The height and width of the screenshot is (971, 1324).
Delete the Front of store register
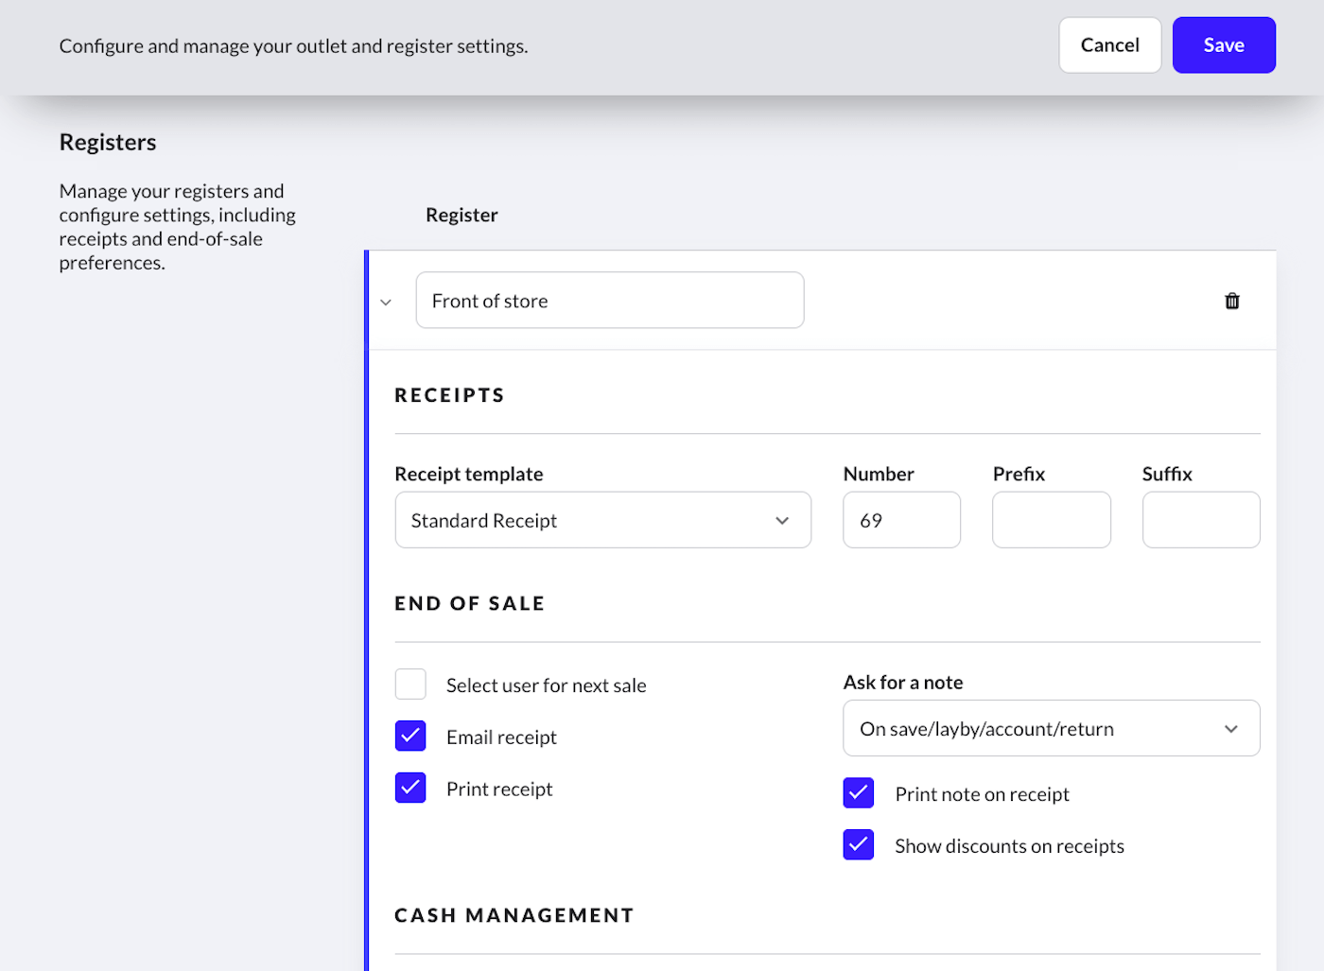pos(1231,301)
